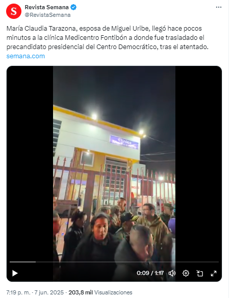Image resolution: width=232 pixels, height=298 pixels.
Task: Open the three-dot more options menu
Action: pos(219,7)
